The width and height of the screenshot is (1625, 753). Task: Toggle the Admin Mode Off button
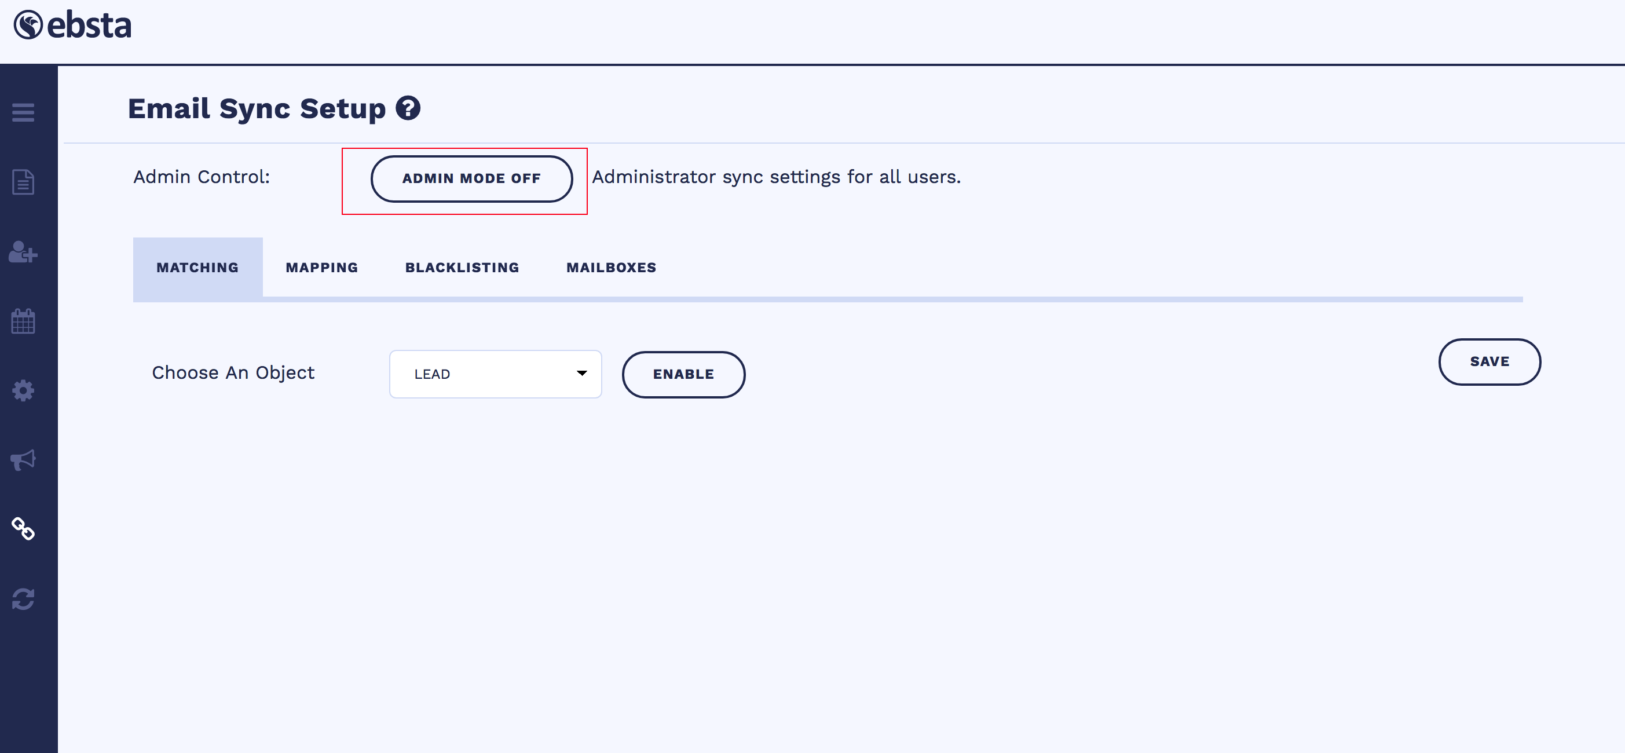[x=471, y=178]
